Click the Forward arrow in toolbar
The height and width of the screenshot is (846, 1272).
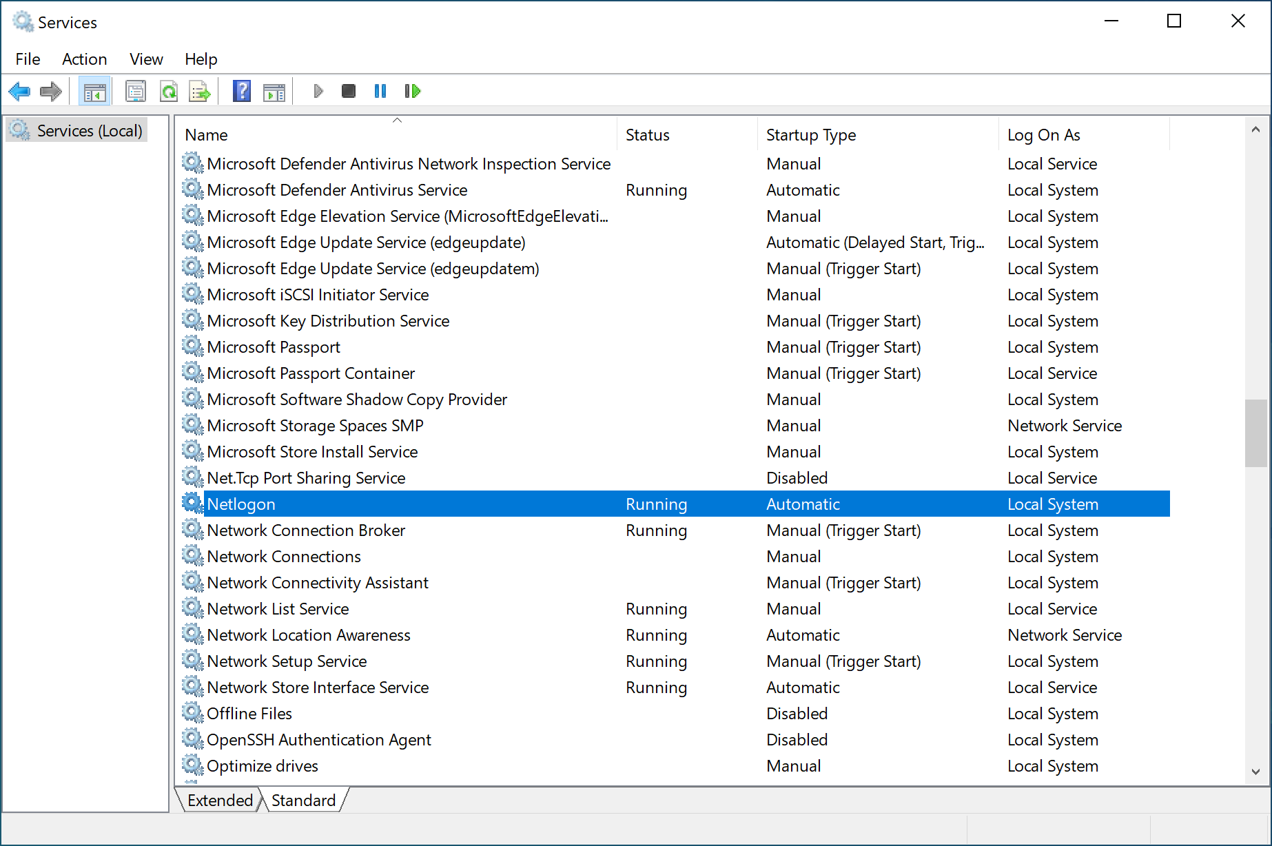click(51, 91)
